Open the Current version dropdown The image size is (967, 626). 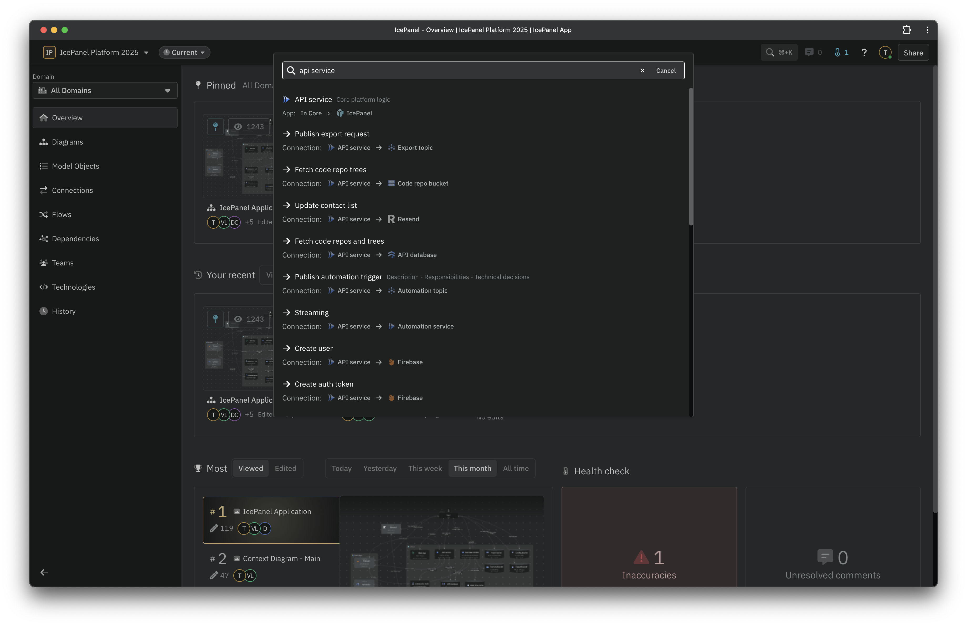point(184,52)
